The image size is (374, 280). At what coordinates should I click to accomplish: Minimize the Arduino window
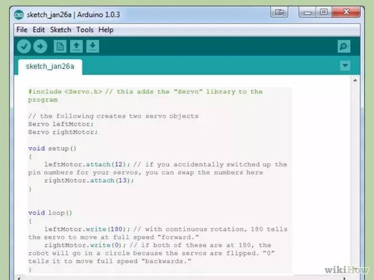pyautogui.click(x=307, y=12)
